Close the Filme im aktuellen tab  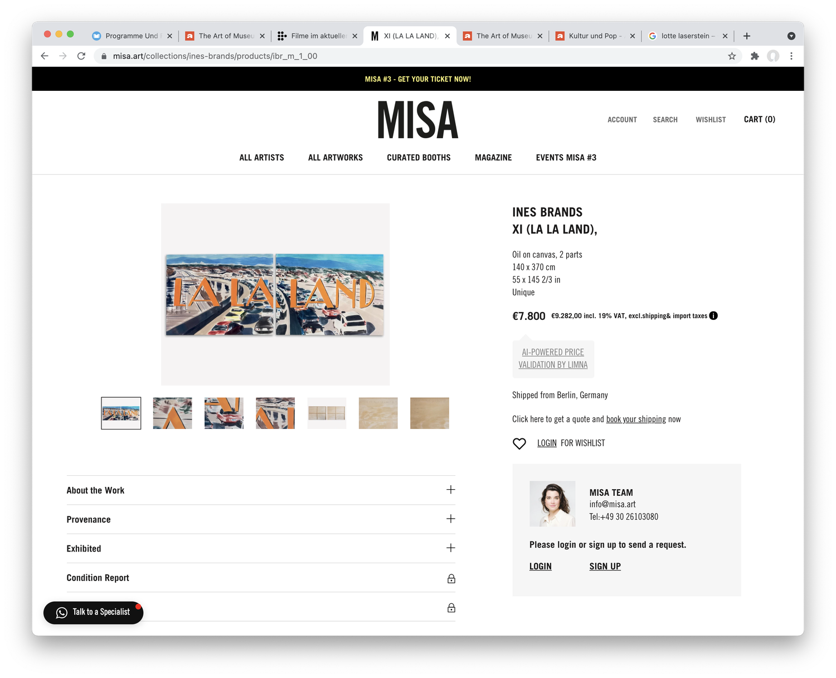[x=354, y=36]
